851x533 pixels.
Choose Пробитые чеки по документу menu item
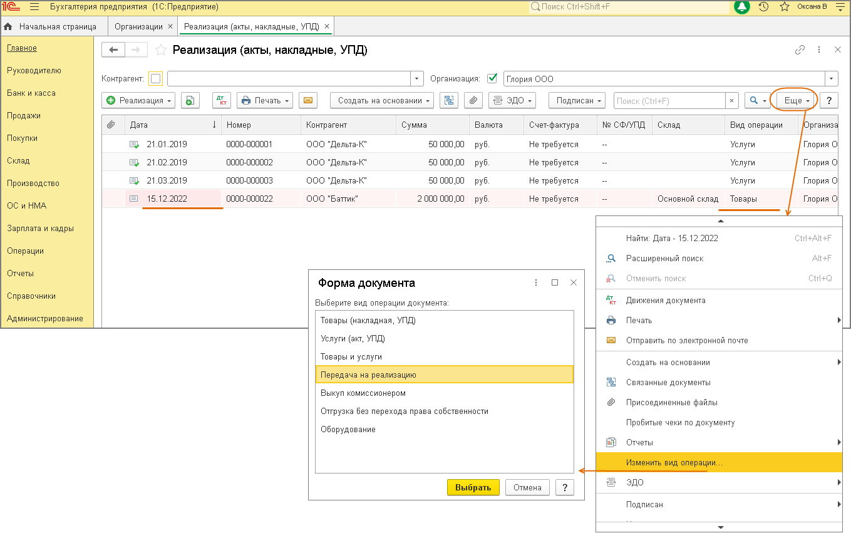click(x=719, y=422)
